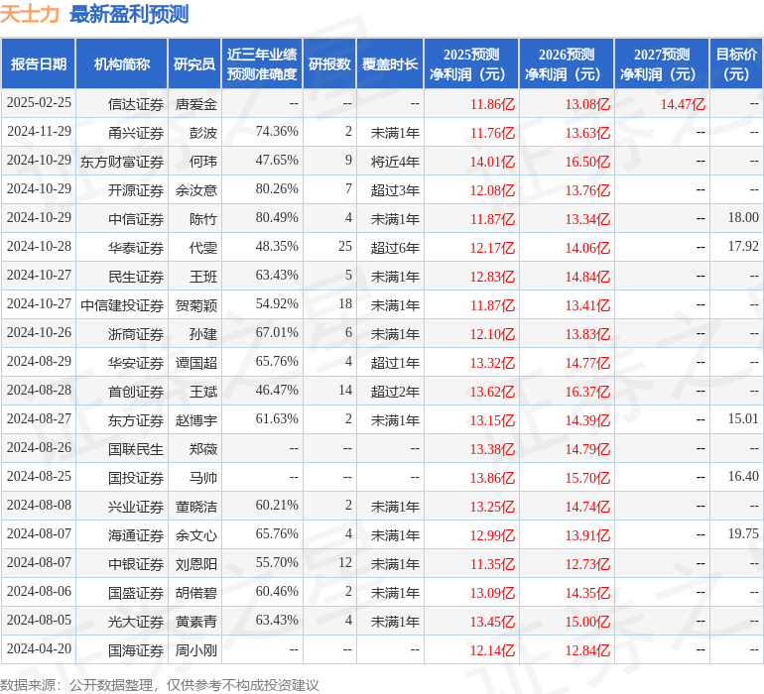Click the 最新盈利预测 heading
This screenshot has height=694, width=764.
(129, 14)
